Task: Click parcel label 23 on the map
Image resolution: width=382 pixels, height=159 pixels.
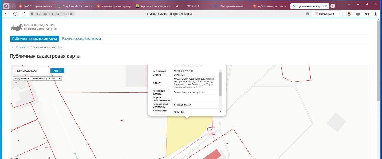Action: click(x=16, y=83)
